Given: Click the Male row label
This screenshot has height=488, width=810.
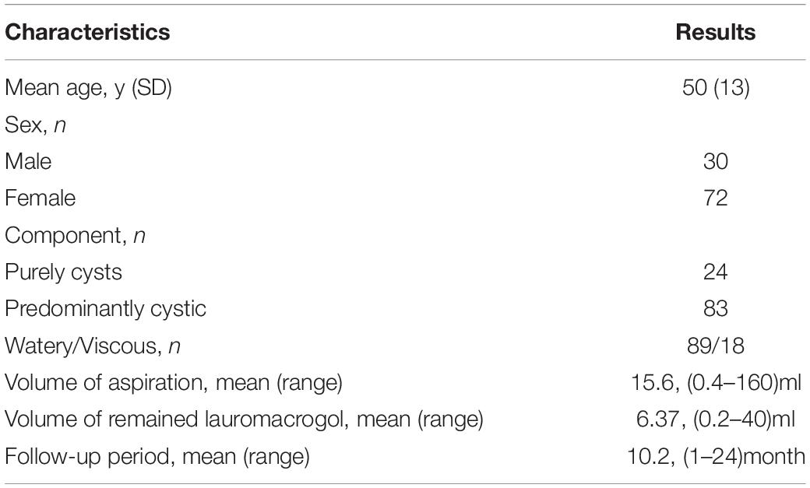Looking at the screenshot, I should click(28, 161).
